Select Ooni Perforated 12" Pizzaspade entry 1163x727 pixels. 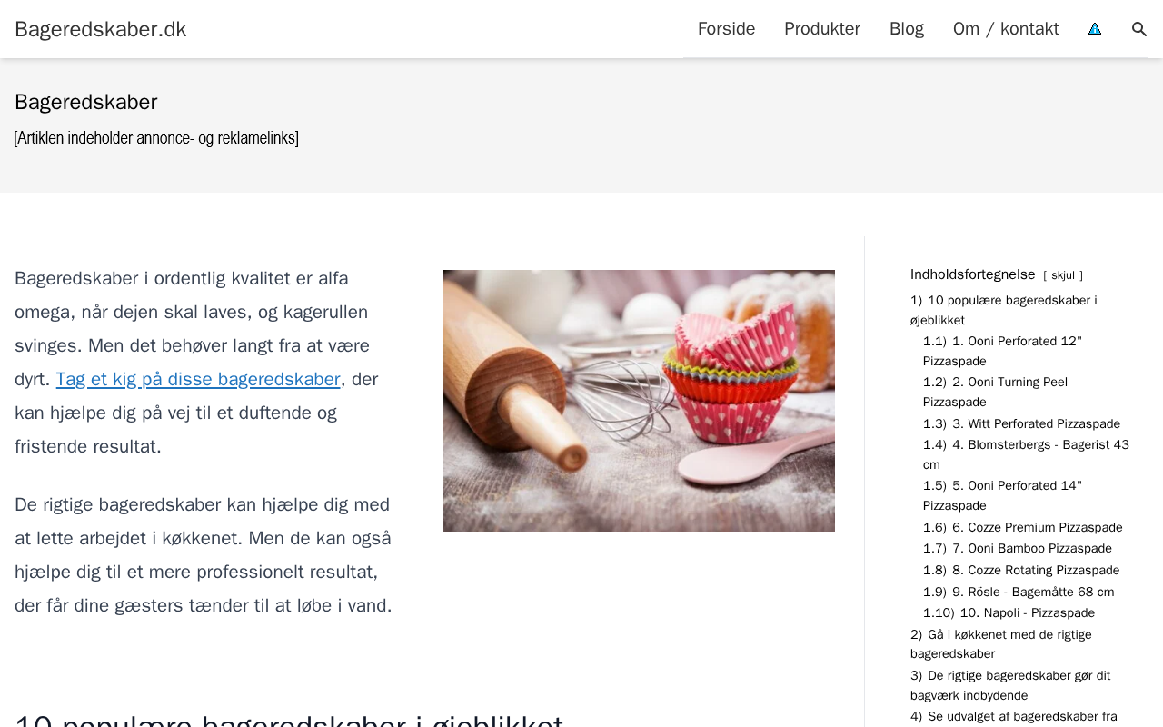click(1002, 351)
